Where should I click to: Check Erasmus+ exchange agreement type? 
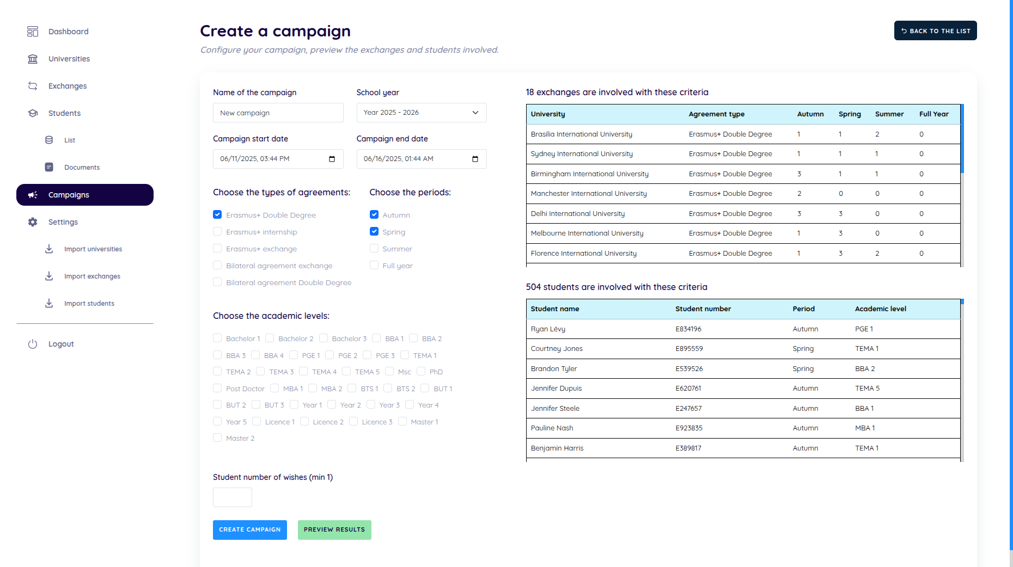(x=217, y=249)
